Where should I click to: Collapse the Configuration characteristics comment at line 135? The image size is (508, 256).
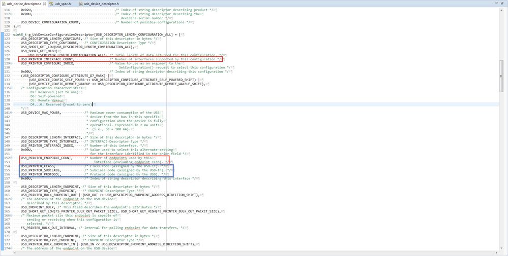(12, 88)
